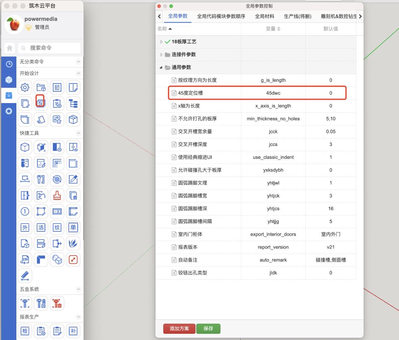
Task: Click the 检 inspection icon under 报表生产
Action: click(x=25, y=331)
